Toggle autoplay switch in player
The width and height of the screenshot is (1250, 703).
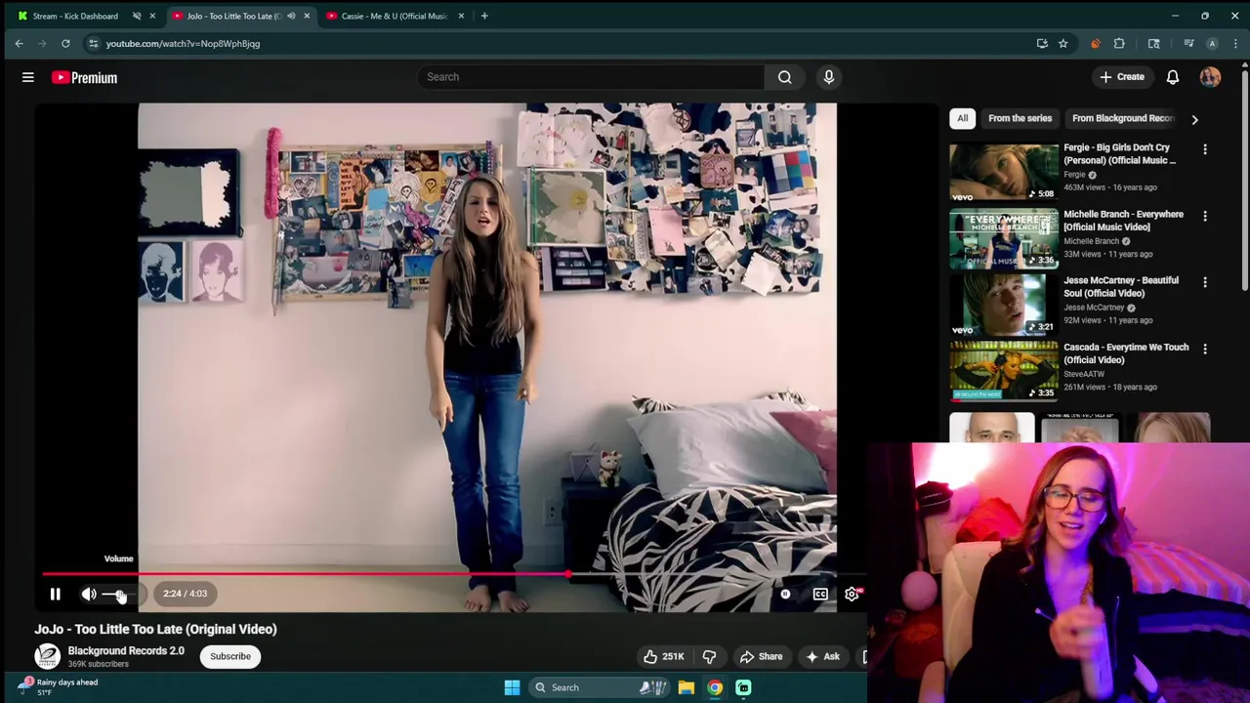click(x=785, y=594)
